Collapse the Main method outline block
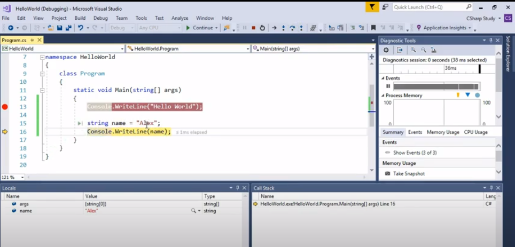Screen dimensions: 515x247 pos(42,90)
